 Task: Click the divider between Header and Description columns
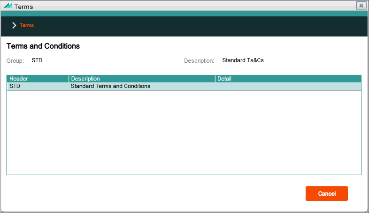tap(69, 79)
